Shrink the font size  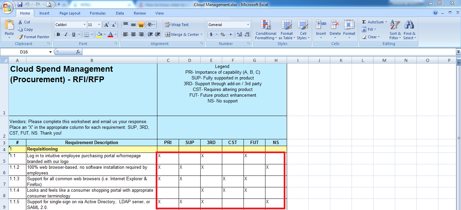click(114, 25)
